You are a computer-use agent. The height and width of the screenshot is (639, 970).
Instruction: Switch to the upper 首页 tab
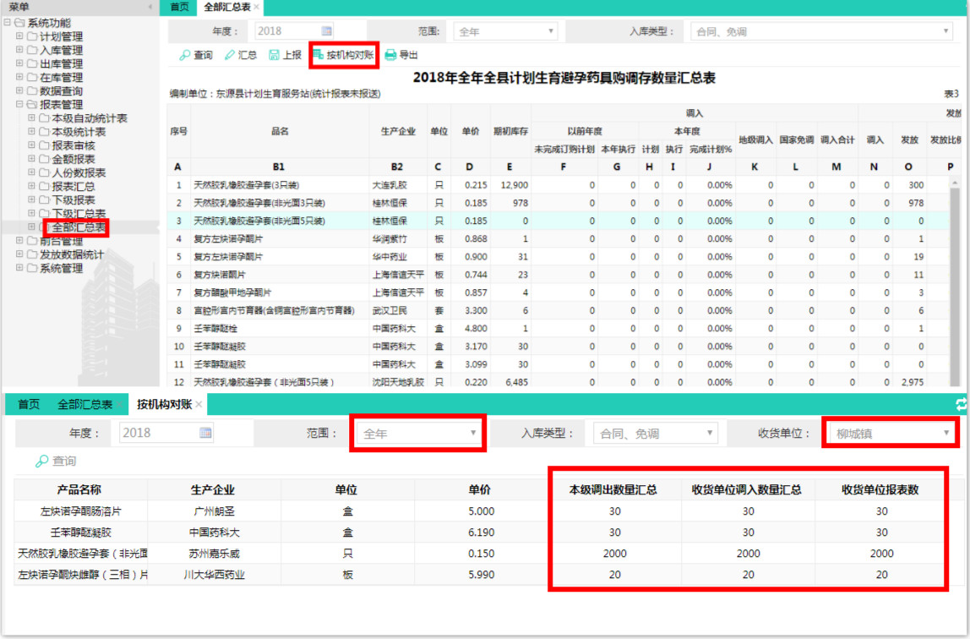click(179, 7)
